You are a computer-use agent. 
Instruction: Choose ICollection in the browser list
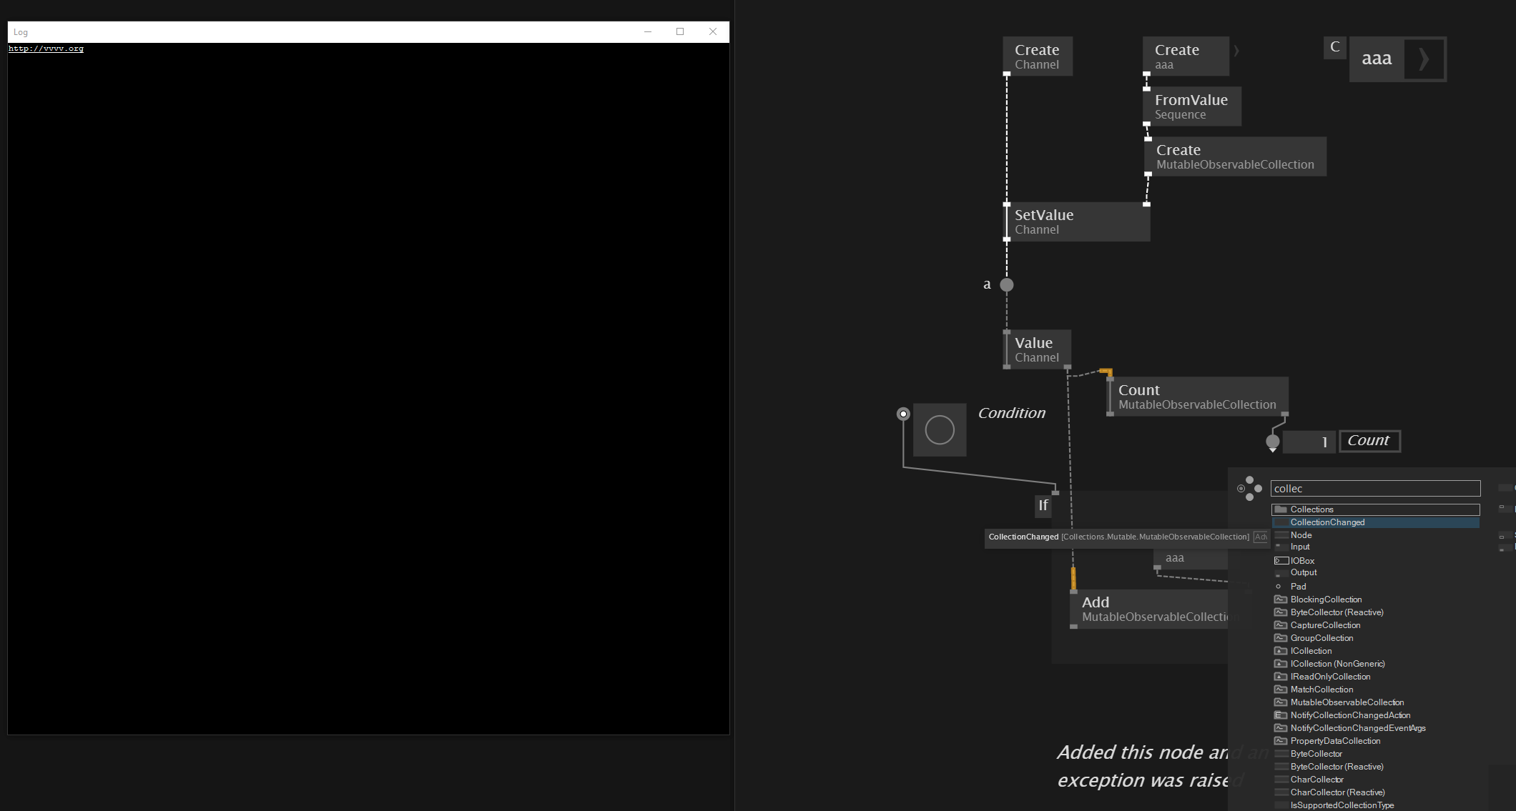(x=1311, y=651)
